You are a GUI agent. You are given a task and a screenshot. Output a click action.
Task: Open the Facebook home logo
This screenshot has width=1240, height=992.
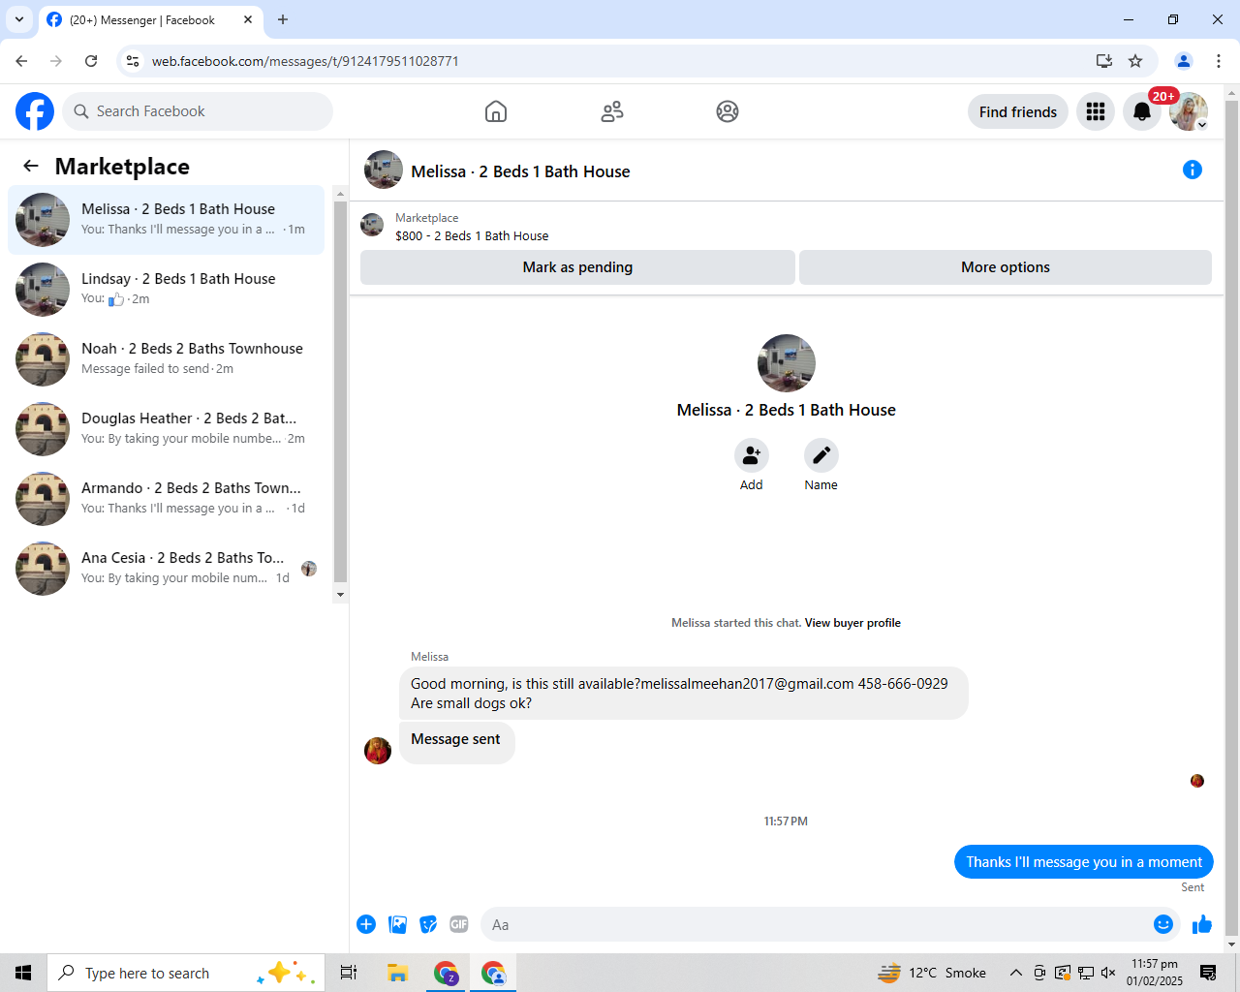[x=35, y=111]
